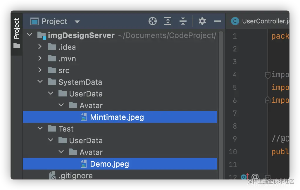The image size is (300, 190).
Task: Open Project panel settings gear
Action: tap(202, 21)
